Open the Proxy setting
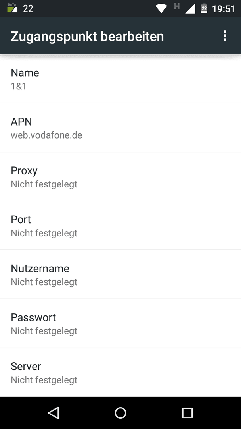Viewport: 241px width, 429px height. pyautogui.click(x=120, y=177)
